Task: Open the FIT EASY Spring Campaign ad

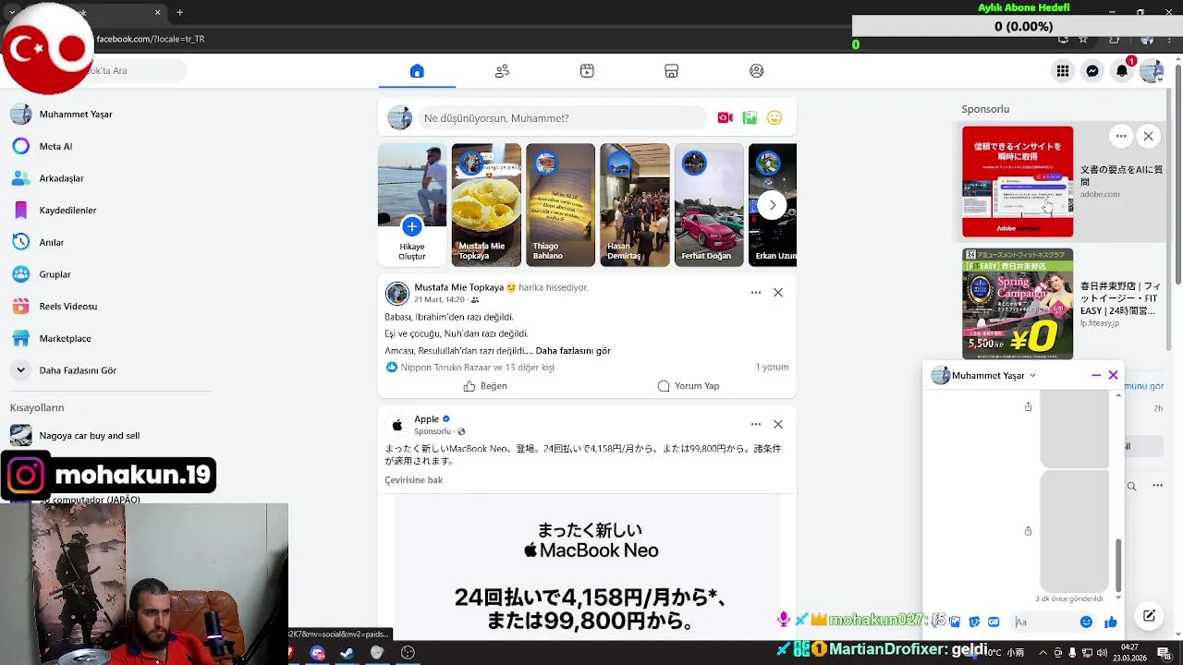Action: 1018,304
